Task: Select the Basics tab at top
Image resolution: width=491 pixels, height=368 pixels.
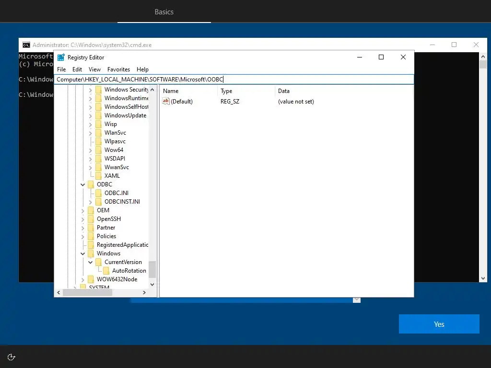Action: point(164,12)
